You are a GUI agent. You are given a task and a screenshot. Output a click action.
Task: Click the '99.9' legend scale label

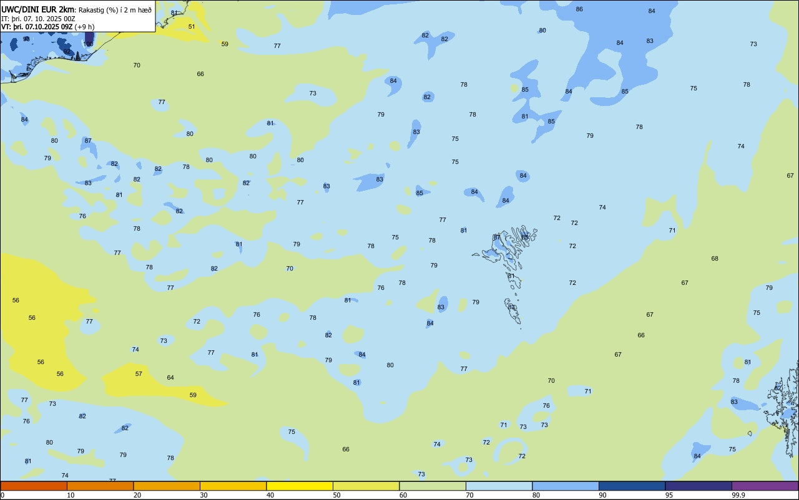(738, 495)
